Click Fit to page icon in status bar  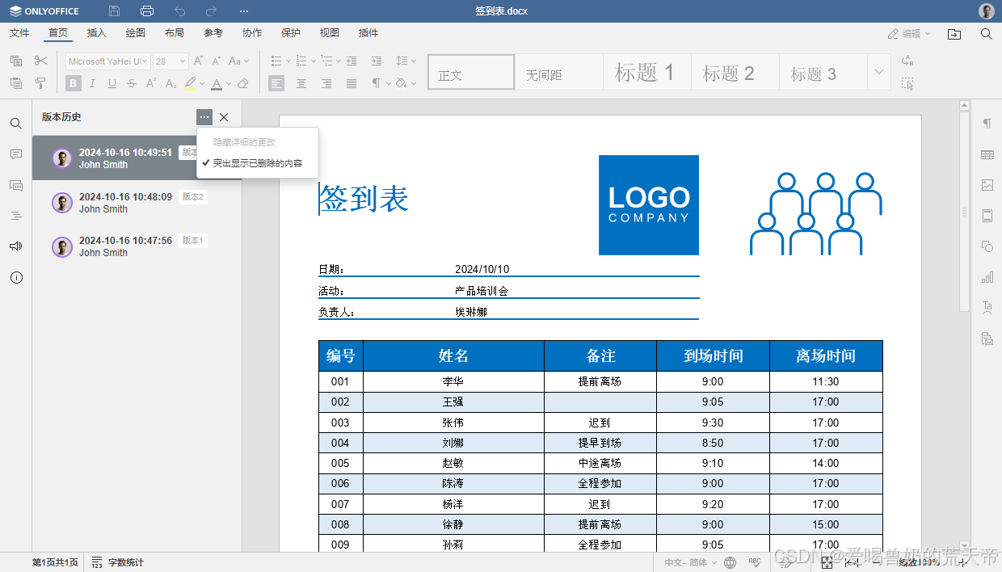pyautogui.click(x=827, y=562)
